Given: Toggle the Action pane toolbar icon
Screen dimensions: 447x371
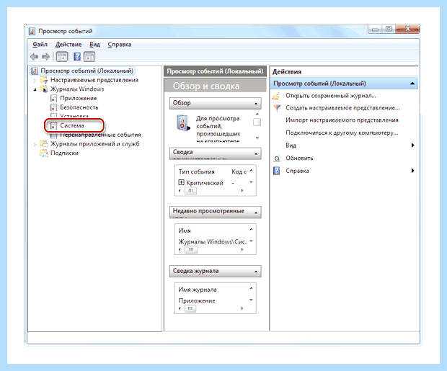Looking at the screenshot, I should (x=89, y=57).
